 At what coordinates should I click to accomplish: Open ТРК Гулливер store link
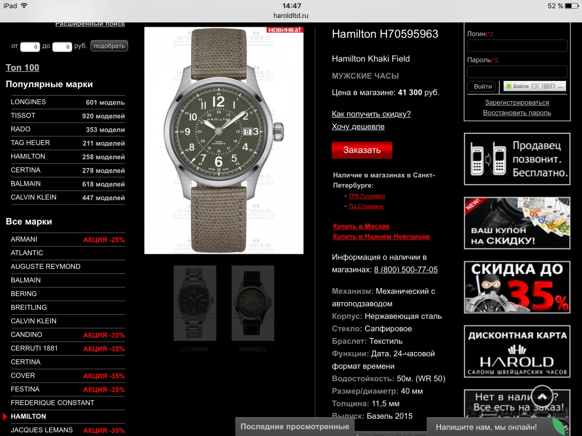tap(367, 196)
